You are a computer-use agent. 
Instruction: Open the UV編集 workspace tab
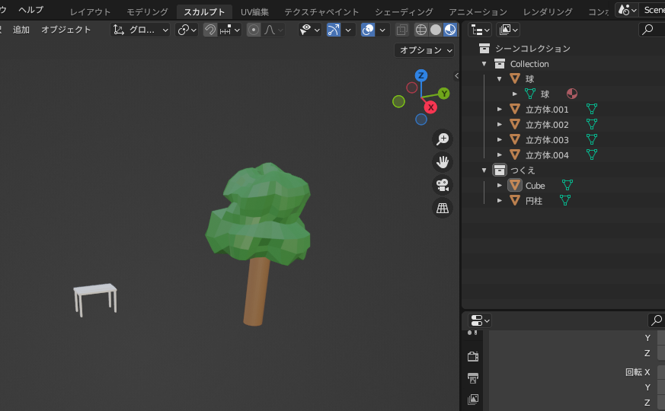[x=254, y=12]
